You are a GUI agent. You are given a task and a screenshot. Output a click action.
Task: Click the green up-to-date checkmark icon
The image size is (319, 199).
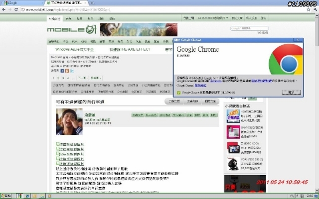[x=178, y=93]
